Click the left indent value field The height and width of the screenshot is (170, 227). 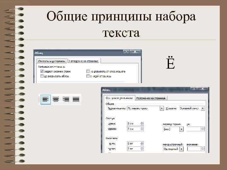pyautogui.click(x=134, y=124)
